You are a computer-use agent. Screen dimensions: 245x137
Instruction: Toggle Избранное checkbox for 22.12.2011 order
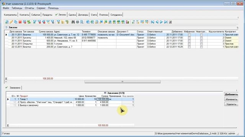[x=189, y=47]
